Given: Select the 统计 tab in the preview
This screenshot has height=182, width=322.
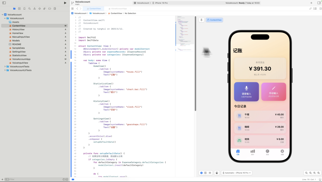Looking at the screenshot, I should (252, 152).
